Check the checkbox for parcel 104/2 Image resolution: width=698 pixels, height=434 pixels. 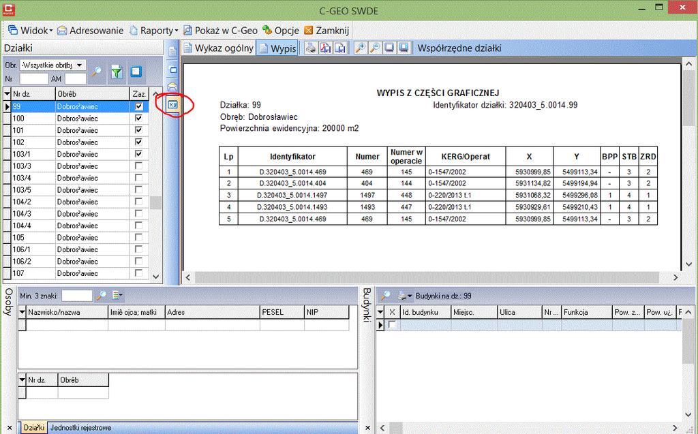139,202
